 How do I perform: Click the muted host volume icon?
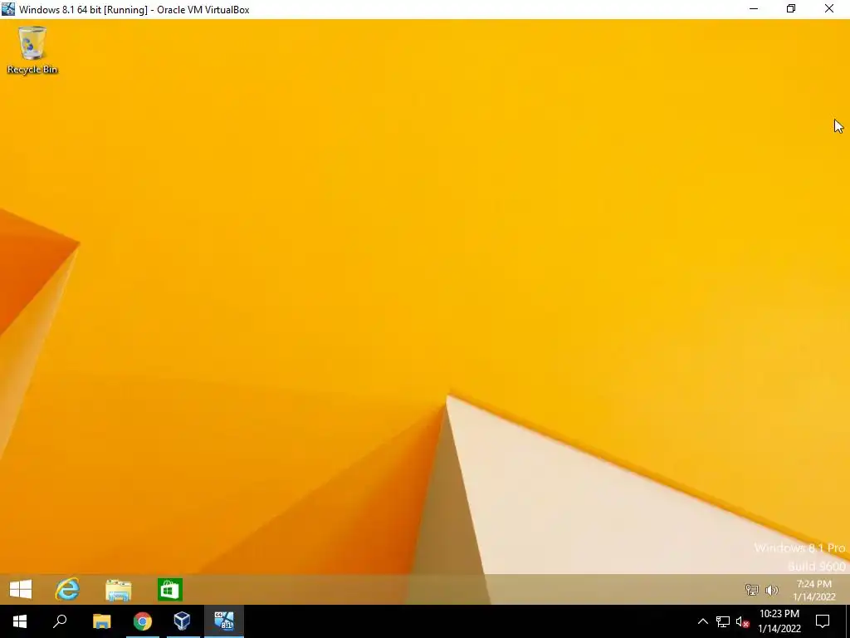743,621
